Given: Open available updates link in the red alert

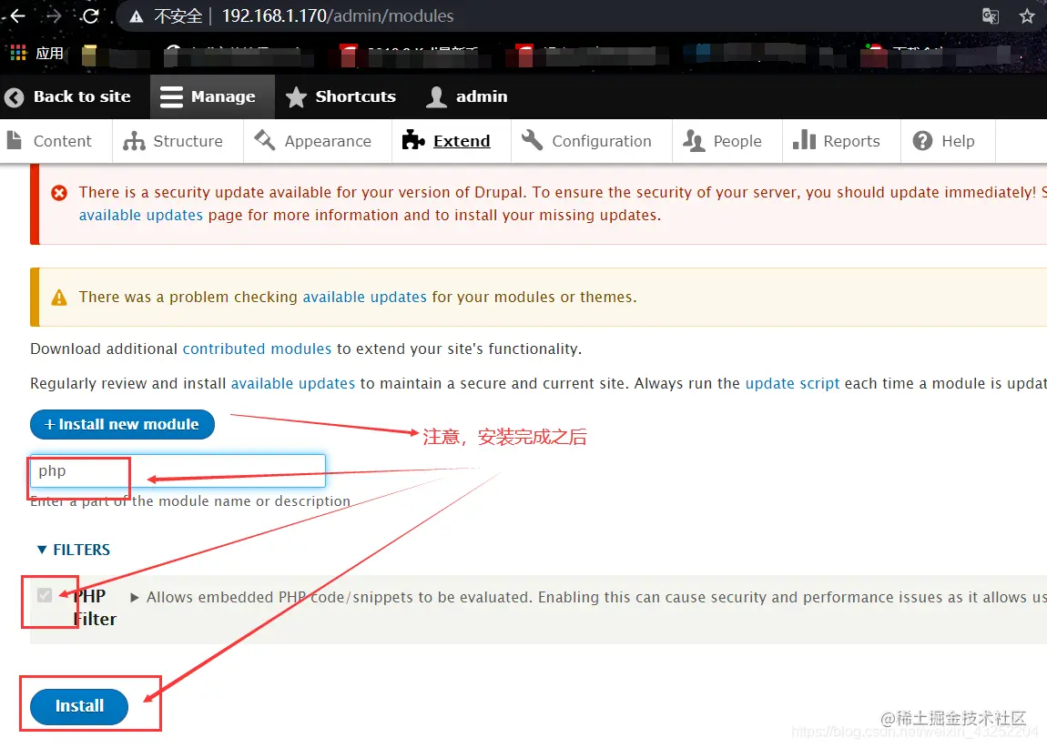Looking at the screenshot, I should coord(141,215).
